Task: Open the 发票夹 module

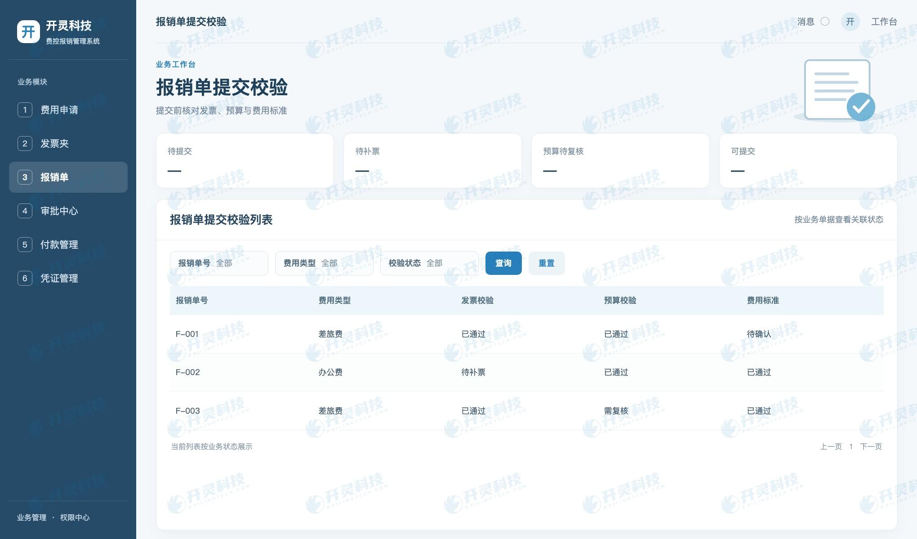Action: (68, 143)
